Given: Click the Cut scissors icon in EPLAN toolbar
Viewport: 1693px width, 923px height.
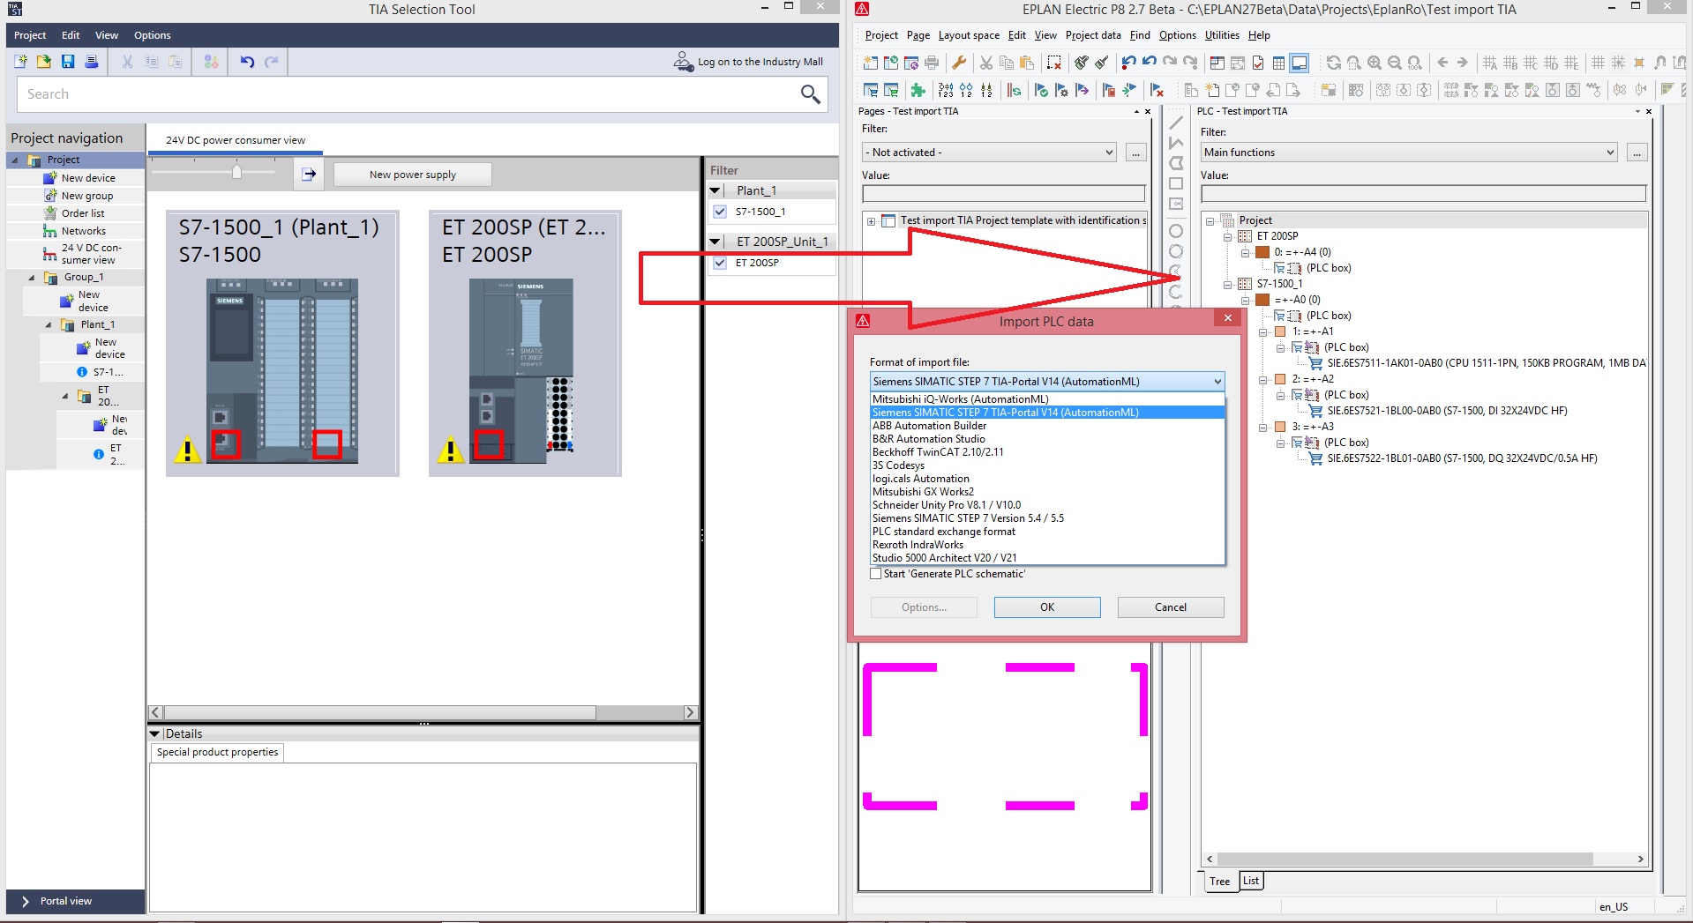Looking at the screenshot, I should pos(986,63).
